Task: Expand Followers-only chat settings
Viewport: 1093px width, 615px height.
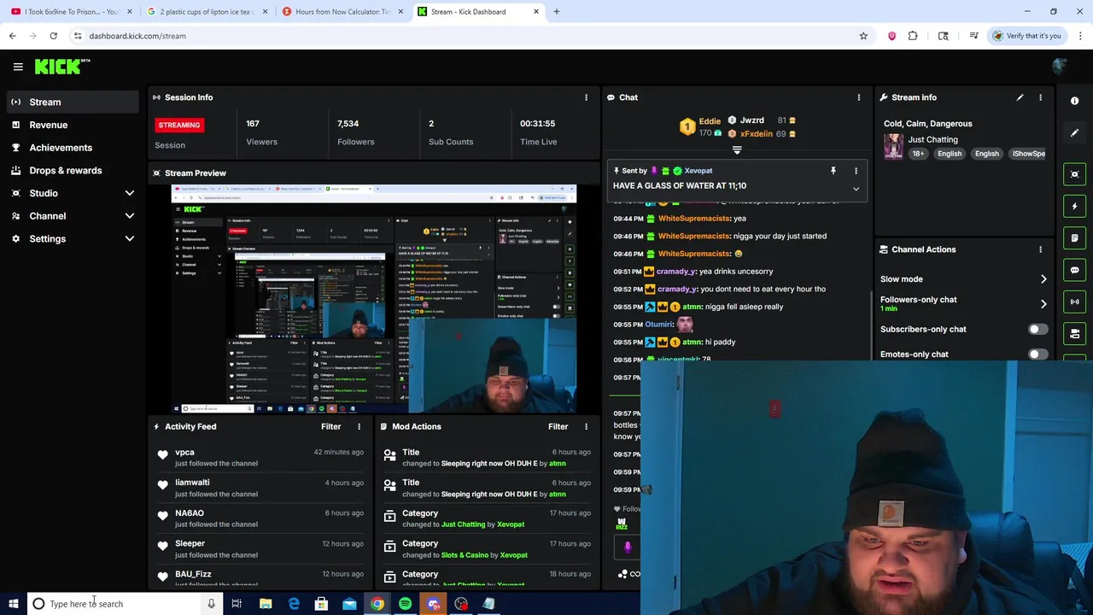Action: point(1043,303)
